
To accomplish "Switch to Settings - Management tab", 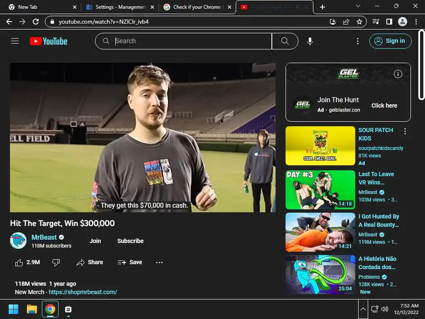I will tap(119, 7).
